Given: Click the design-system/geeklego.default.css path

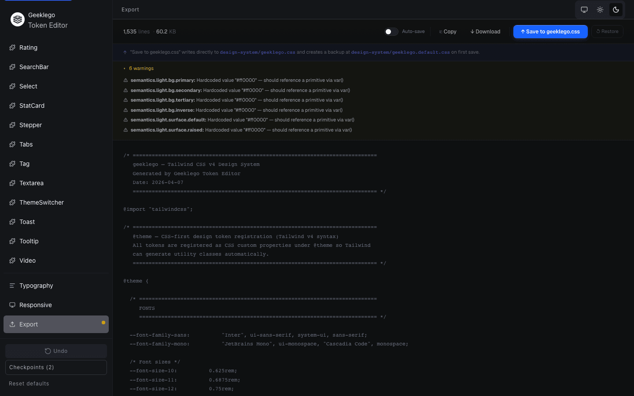Looking at the screenshot, I should pyautogui.click(x=400, y=52).
